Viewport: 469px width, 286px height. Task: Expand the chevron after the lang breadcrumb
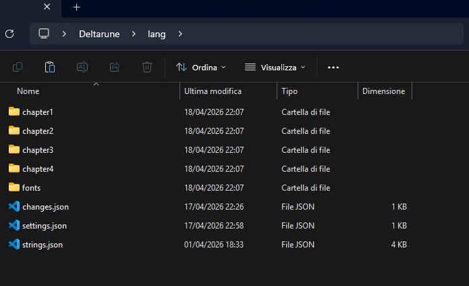coord(180,33)
